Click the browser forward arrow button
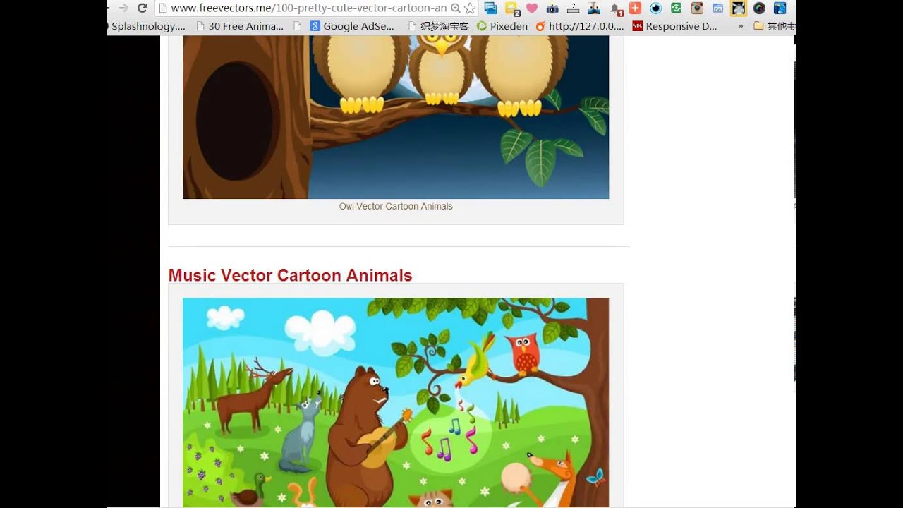Screen dimensions: 903x508 123,8
